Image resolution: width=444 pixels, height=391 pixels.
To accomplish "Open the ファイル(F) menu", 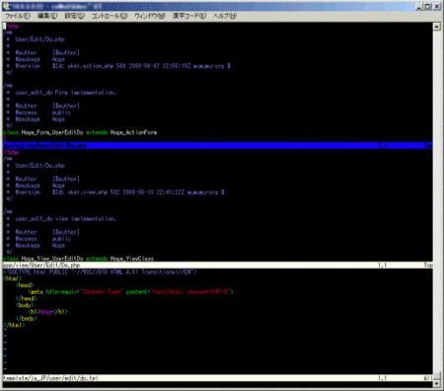I will (18, 16).
